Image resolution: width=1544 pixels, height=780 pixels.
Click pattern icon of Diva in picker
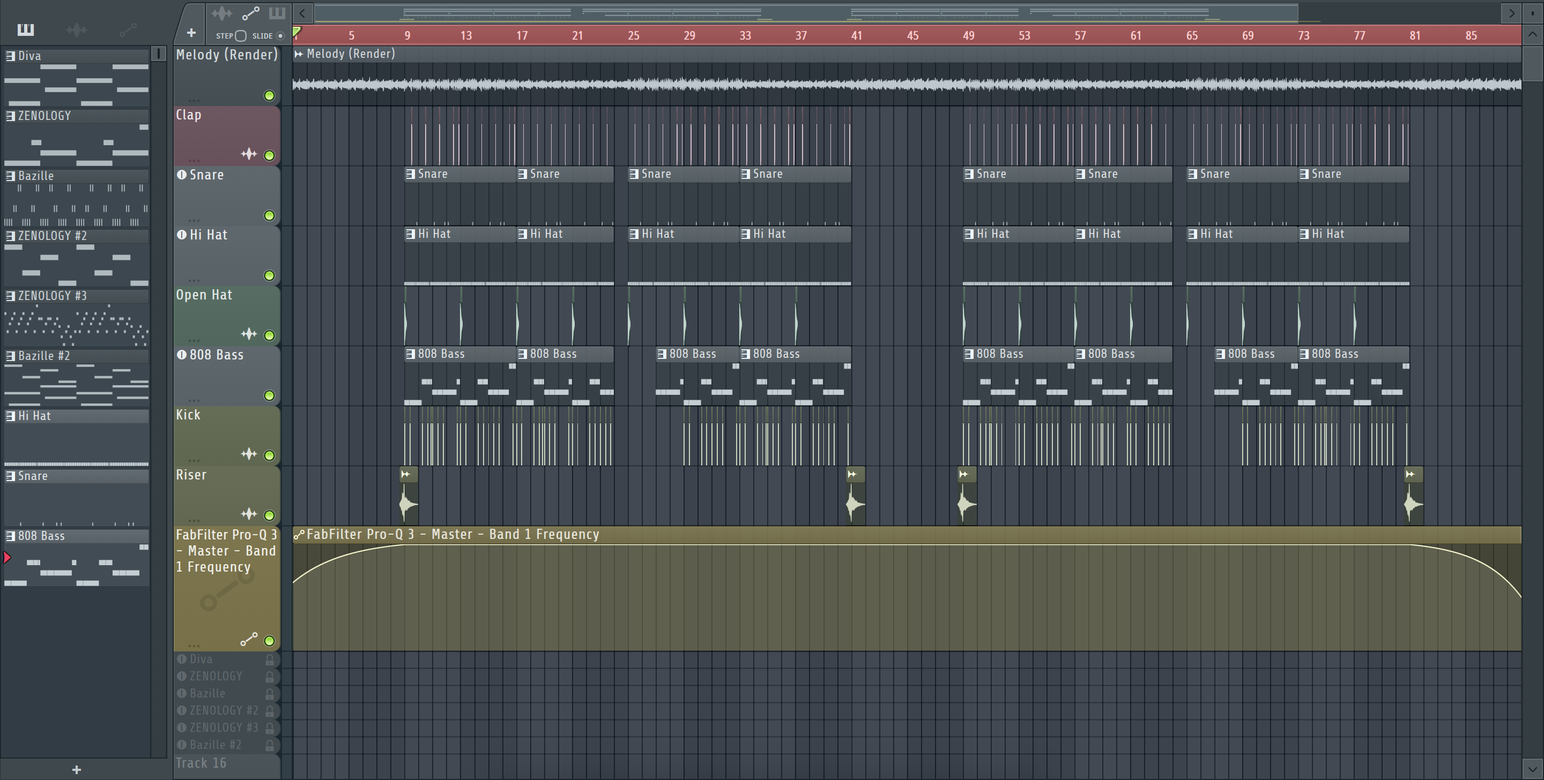pos(10,56)
